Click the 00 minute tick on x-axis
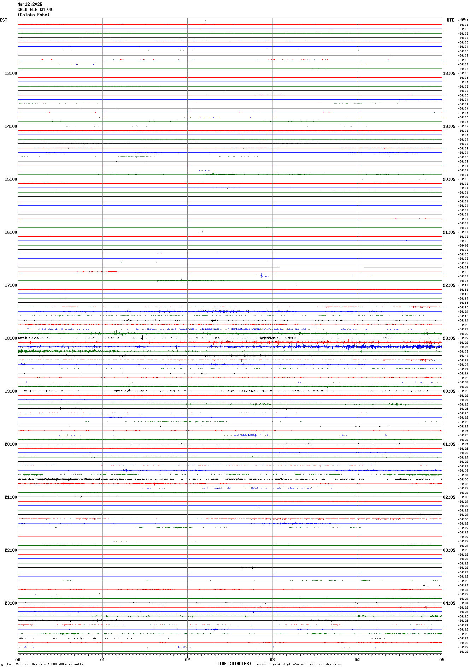This screenshot has height=669, width=470. (18, 659)
